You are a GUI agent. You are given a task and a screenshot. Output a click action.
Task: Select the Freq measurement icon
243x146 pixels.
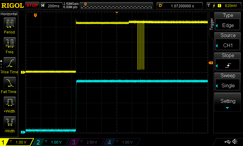click(10, 43)
